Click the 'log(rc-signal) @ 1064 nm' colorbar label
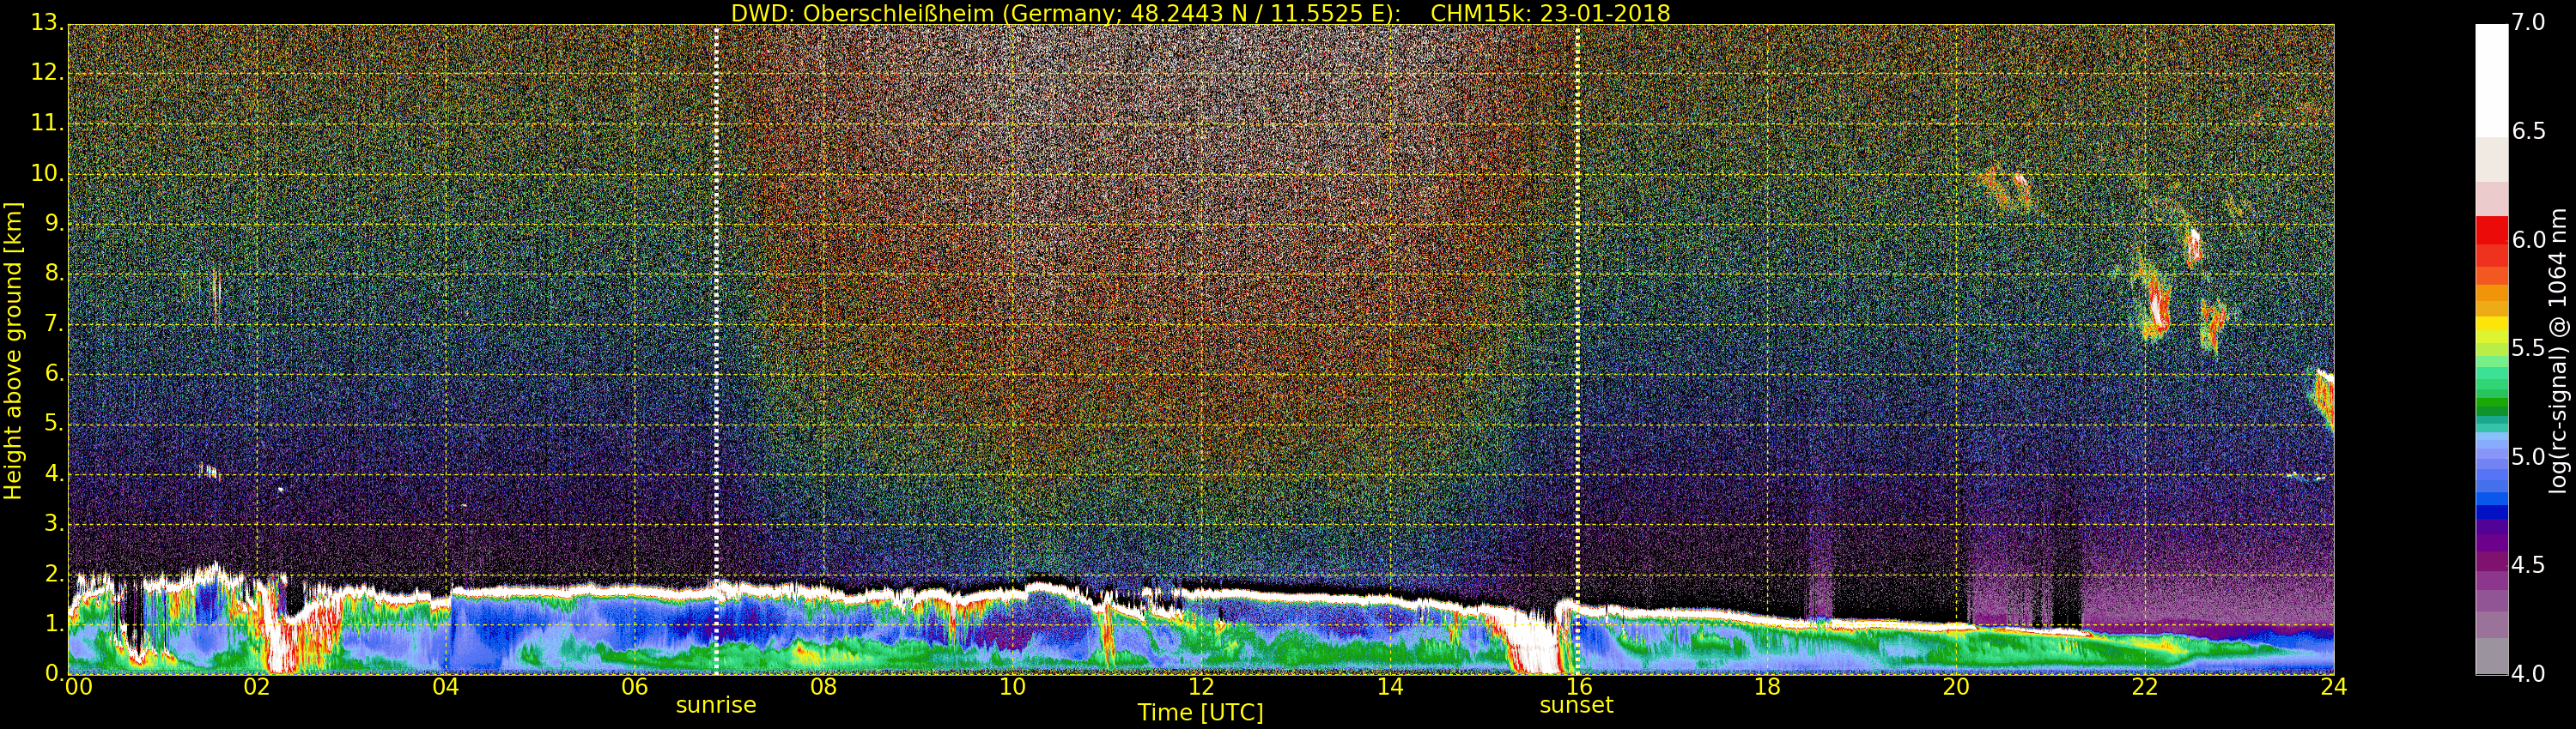 2557,351
